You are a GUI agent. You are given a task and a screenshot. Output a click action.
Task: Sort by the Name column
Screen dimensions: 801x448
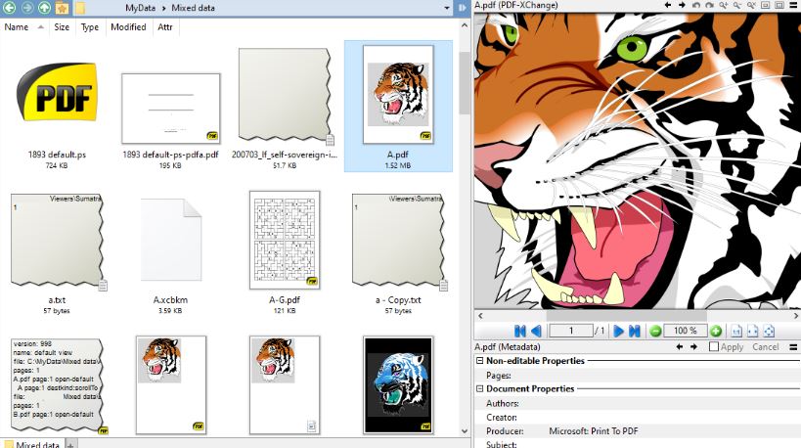[x=17, y=27]
